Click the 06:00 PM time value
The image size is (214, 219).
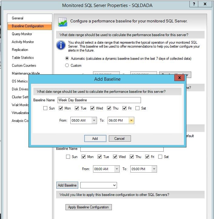116,120
